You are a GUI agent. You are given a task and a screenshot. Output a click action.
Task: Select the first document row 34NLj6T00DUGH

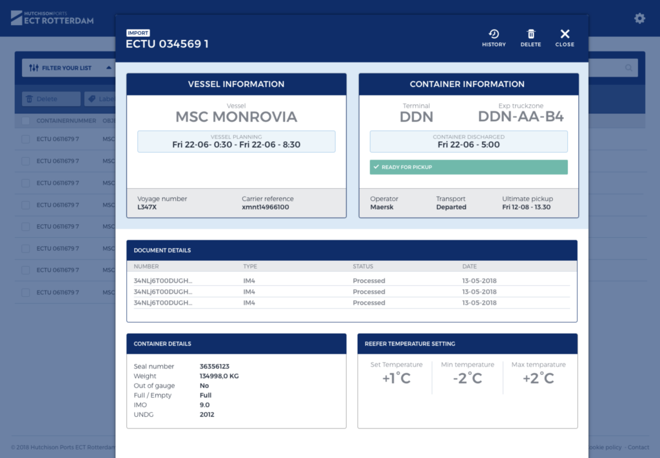click(163, 281)
